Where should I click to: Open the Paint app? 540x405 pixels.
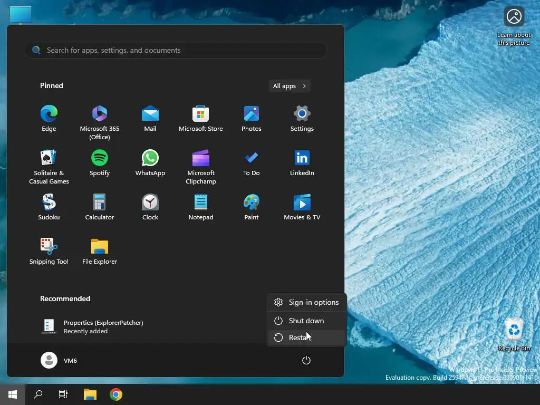252,207
